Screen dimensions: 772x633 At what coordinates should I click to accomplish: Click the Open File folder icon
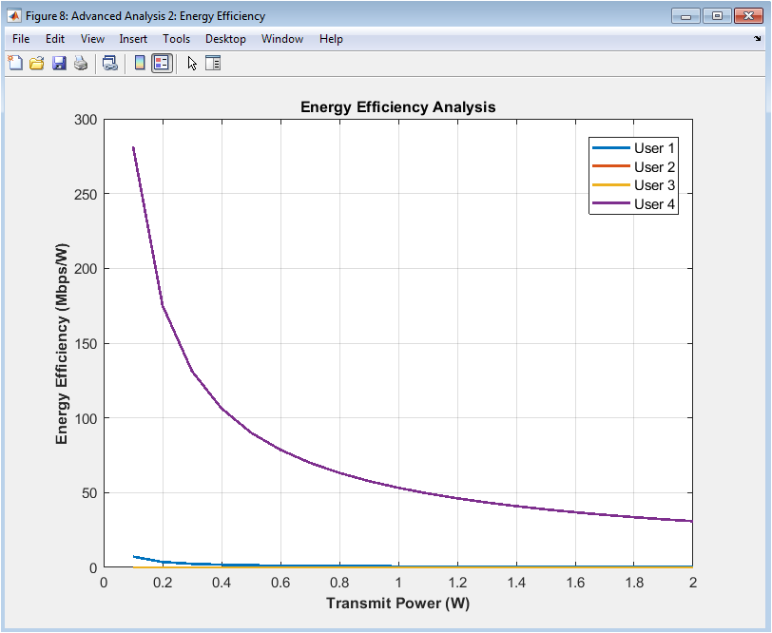click(x=37, y=64)
